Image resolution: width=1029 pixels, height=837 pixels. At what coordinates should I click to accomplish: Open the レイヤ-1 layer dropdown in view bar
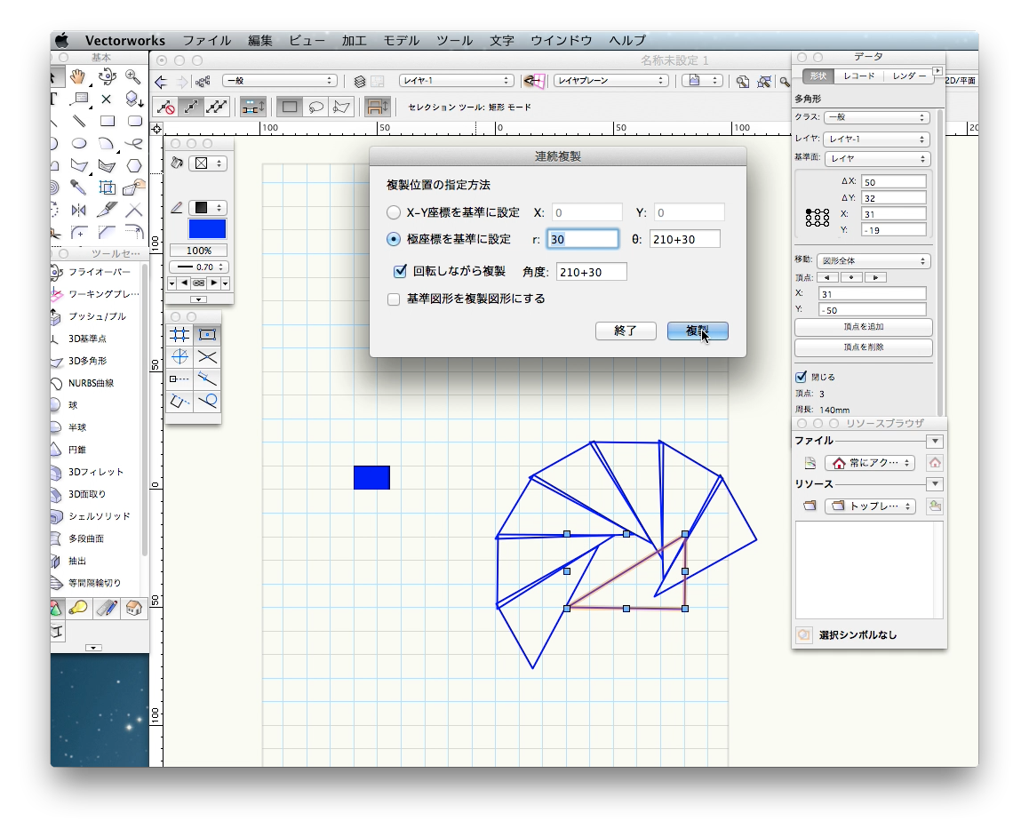pyautogui.click(x=456, y=81)
